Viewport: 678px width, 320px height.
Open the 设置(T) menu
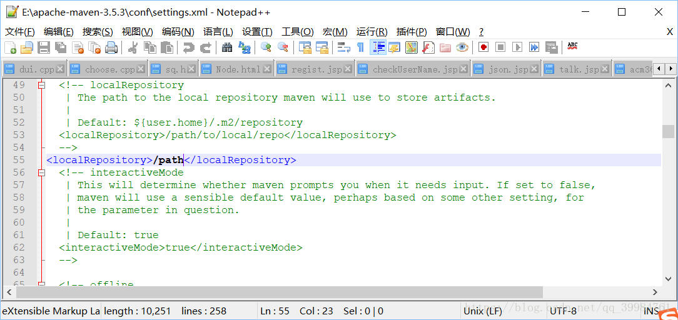click(257, 31)
